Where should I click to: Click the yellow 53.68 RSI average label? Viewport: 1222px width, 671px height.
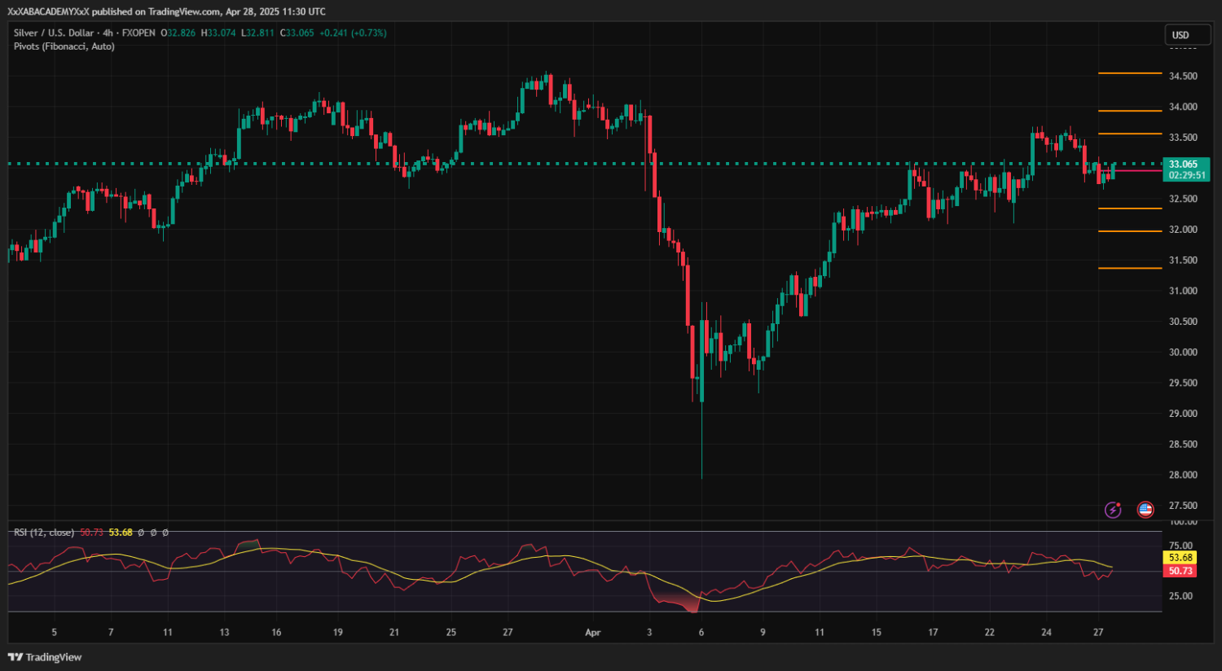(1180, 558)
